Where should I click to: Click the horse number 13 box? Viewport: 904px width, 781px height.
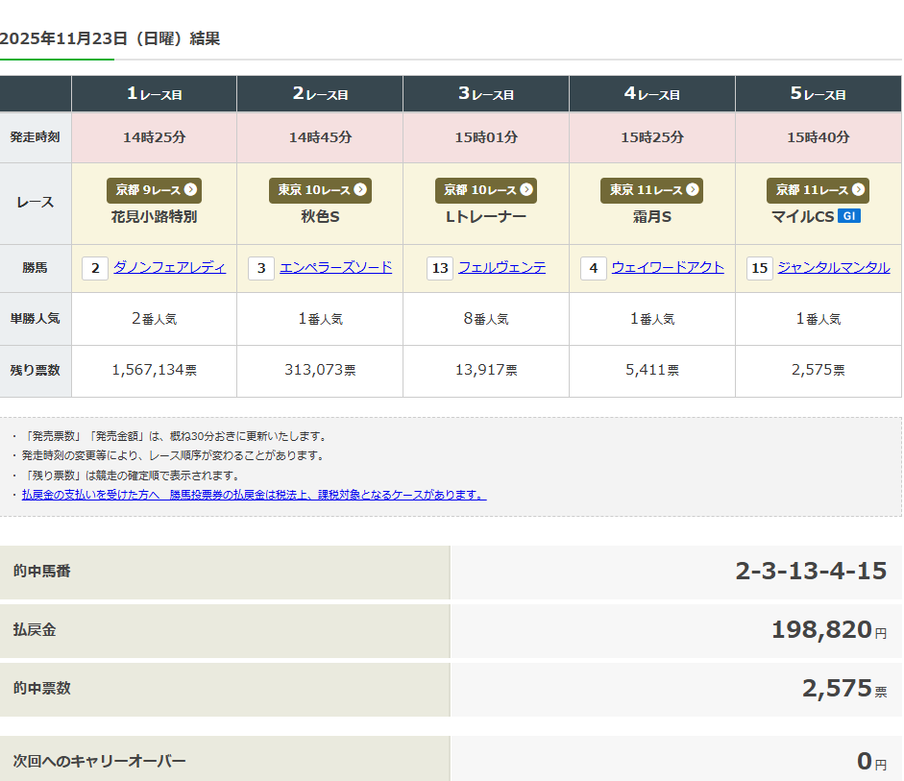440,268
